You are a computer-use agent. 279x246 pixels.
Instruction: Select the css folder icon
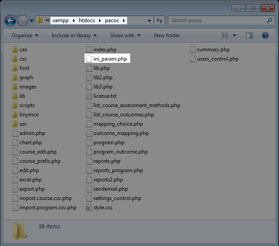15,59
